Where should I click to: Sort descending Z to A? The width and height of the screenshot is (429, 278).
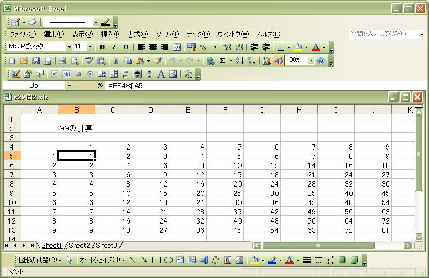click(252, 61)
